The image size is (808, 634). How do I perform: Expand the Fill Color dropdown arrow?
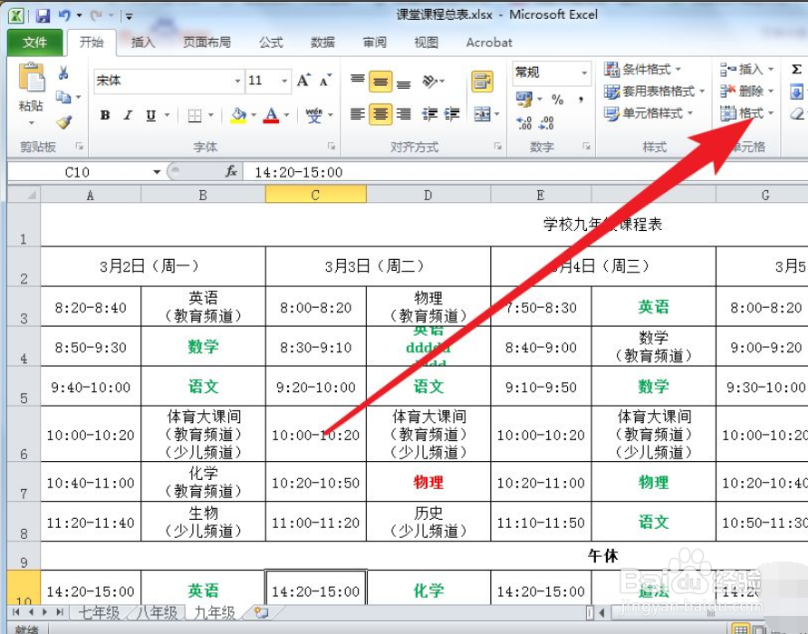click(x=253, y=115)
